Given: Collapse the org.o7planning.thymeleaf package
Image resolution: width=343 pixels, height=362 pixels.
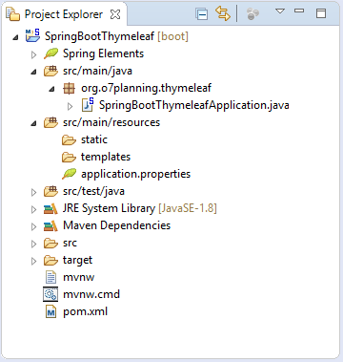Looking at the screenshot, I should click(x=51, y=89).
